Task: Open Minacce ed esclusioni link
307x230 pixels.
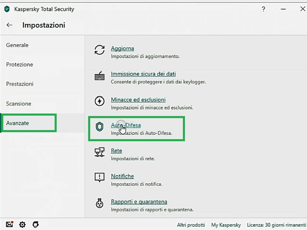Action: point(138,100)
